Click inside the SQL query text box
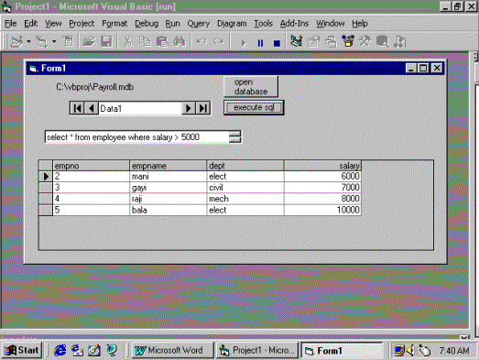This screenshot has width=479, height=360. (x=136, y=136)
